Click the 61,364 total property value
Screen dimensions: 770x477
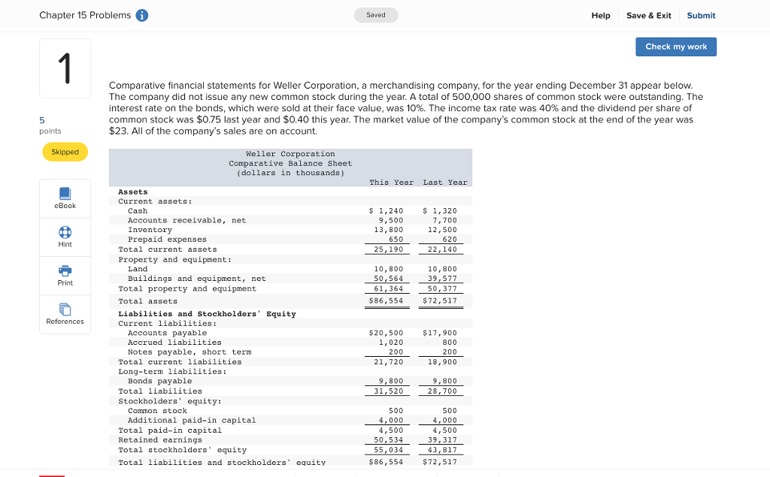pos(389,288)
